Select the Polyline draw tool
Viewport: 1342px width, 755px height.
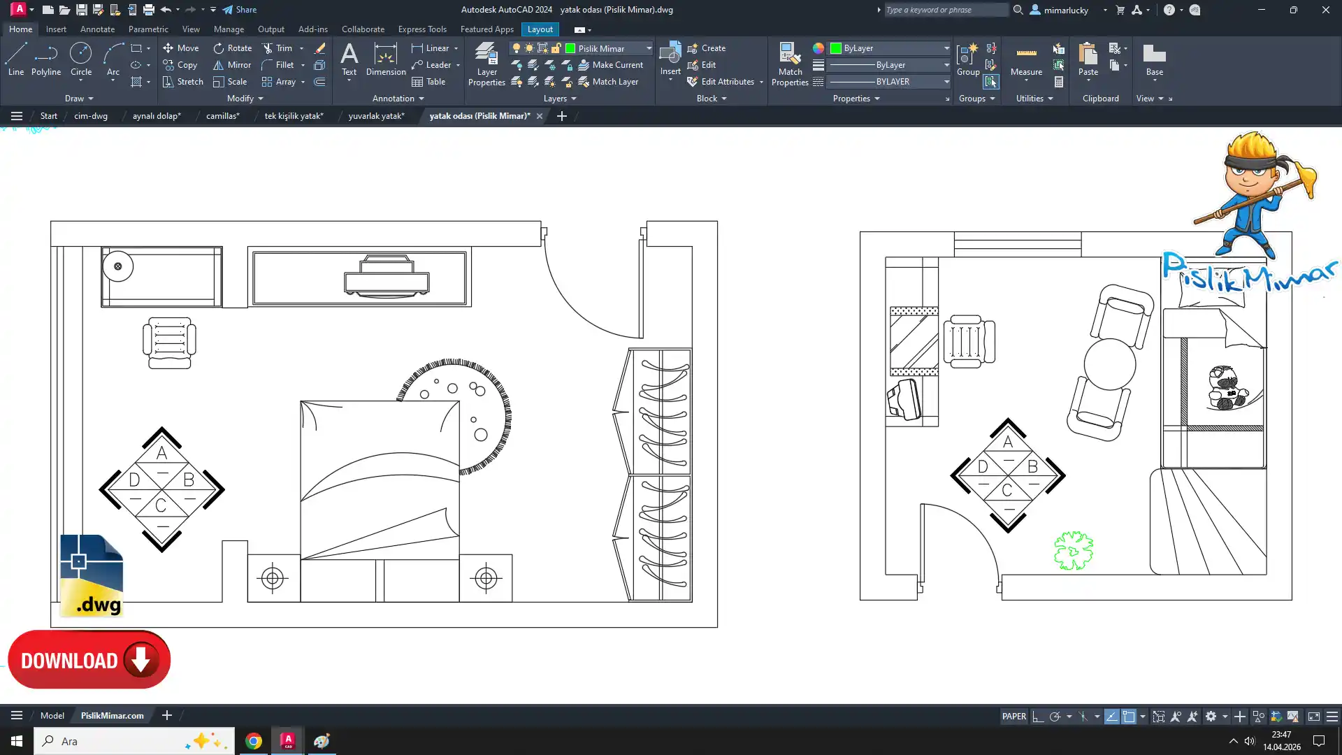46,59
